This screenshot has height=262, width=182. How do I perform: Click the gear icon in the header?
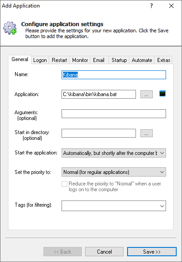[10, 28]
